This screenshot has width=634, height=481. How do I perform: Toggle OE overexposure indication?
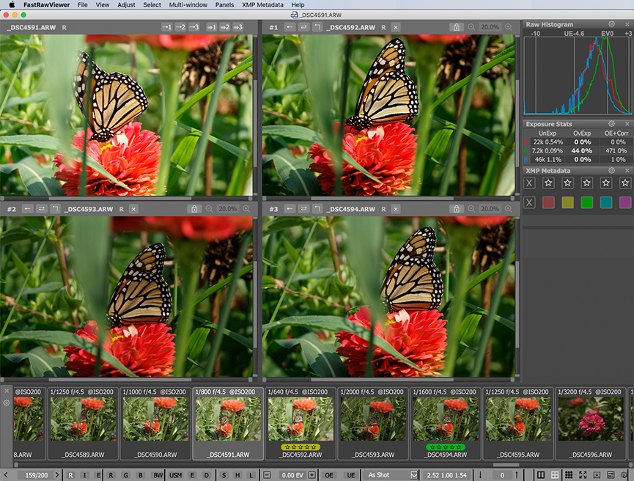click(329, 475)
